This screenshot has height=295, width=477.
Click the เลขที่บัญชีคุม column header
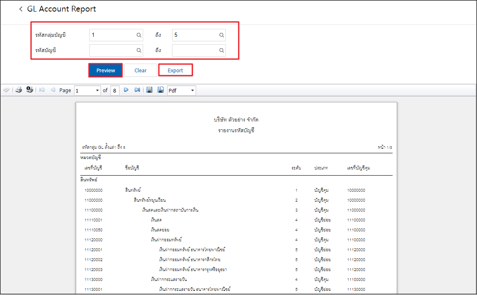359,168
